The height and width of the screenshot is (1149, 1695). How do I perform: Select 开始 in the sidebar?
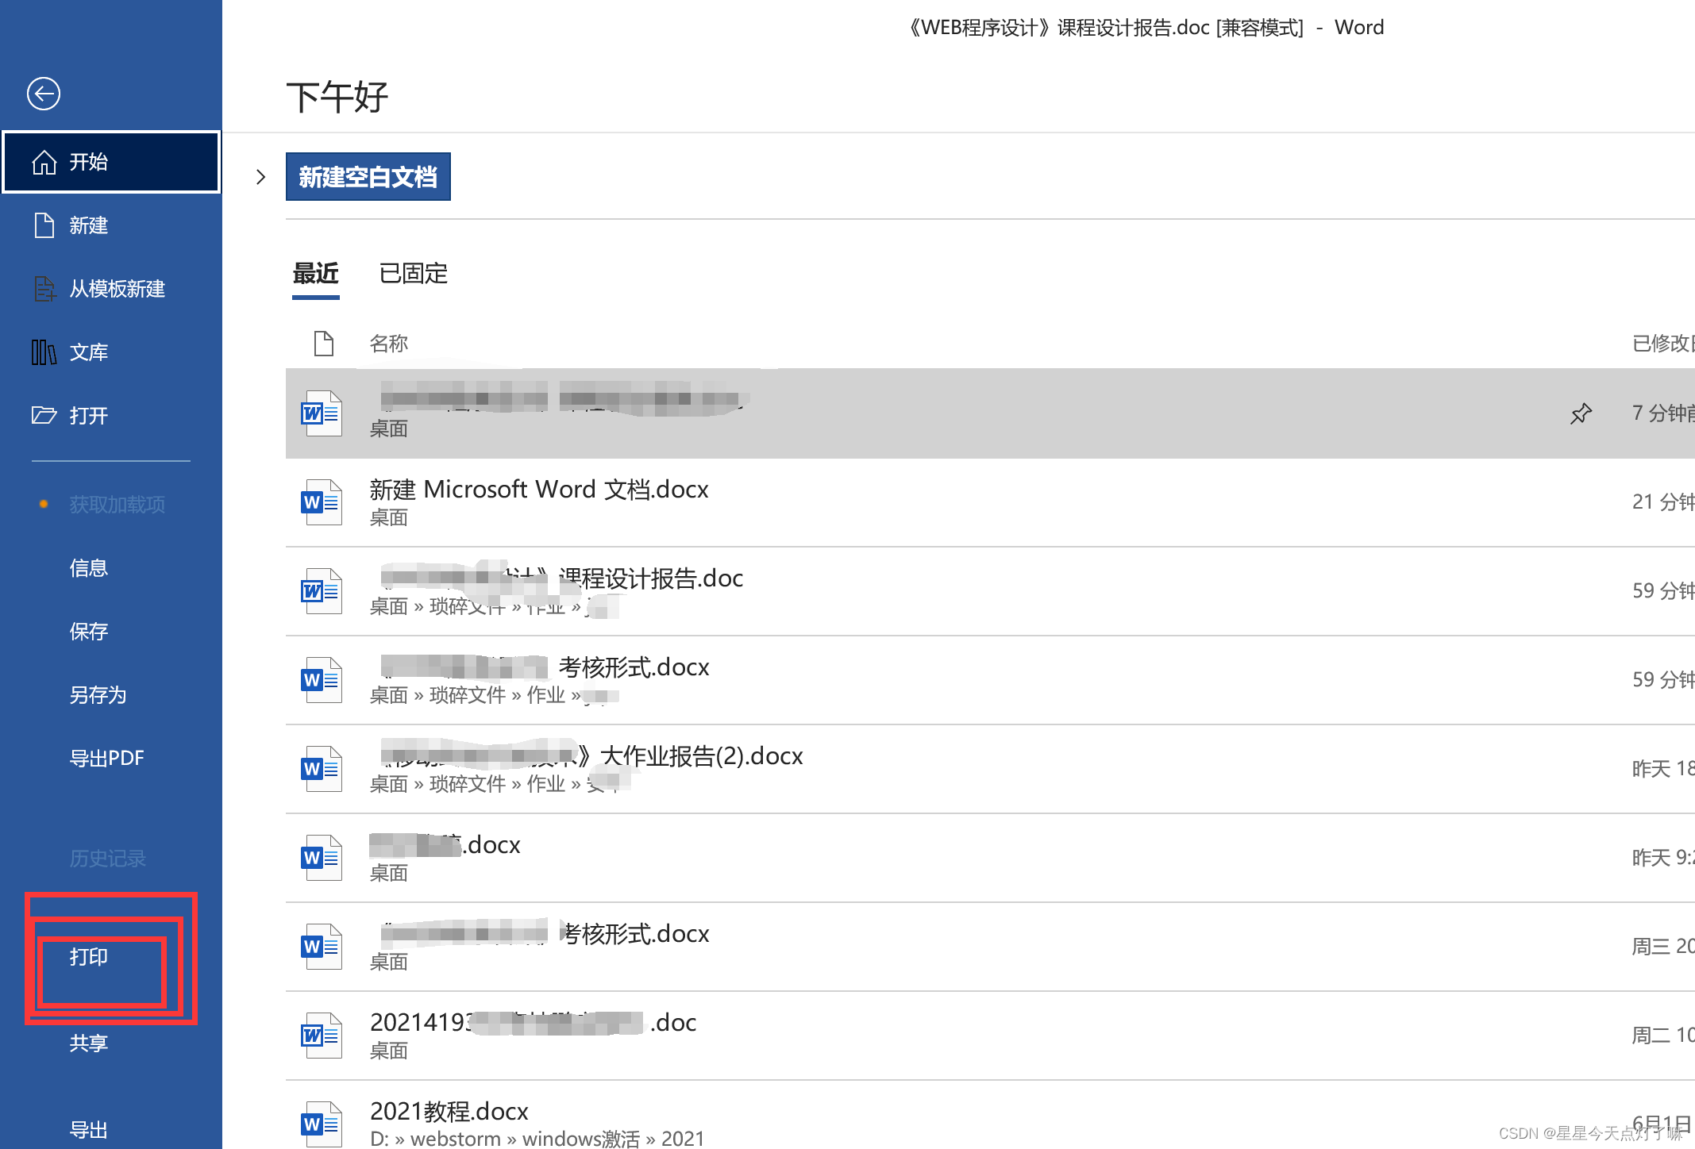(111, 162)
